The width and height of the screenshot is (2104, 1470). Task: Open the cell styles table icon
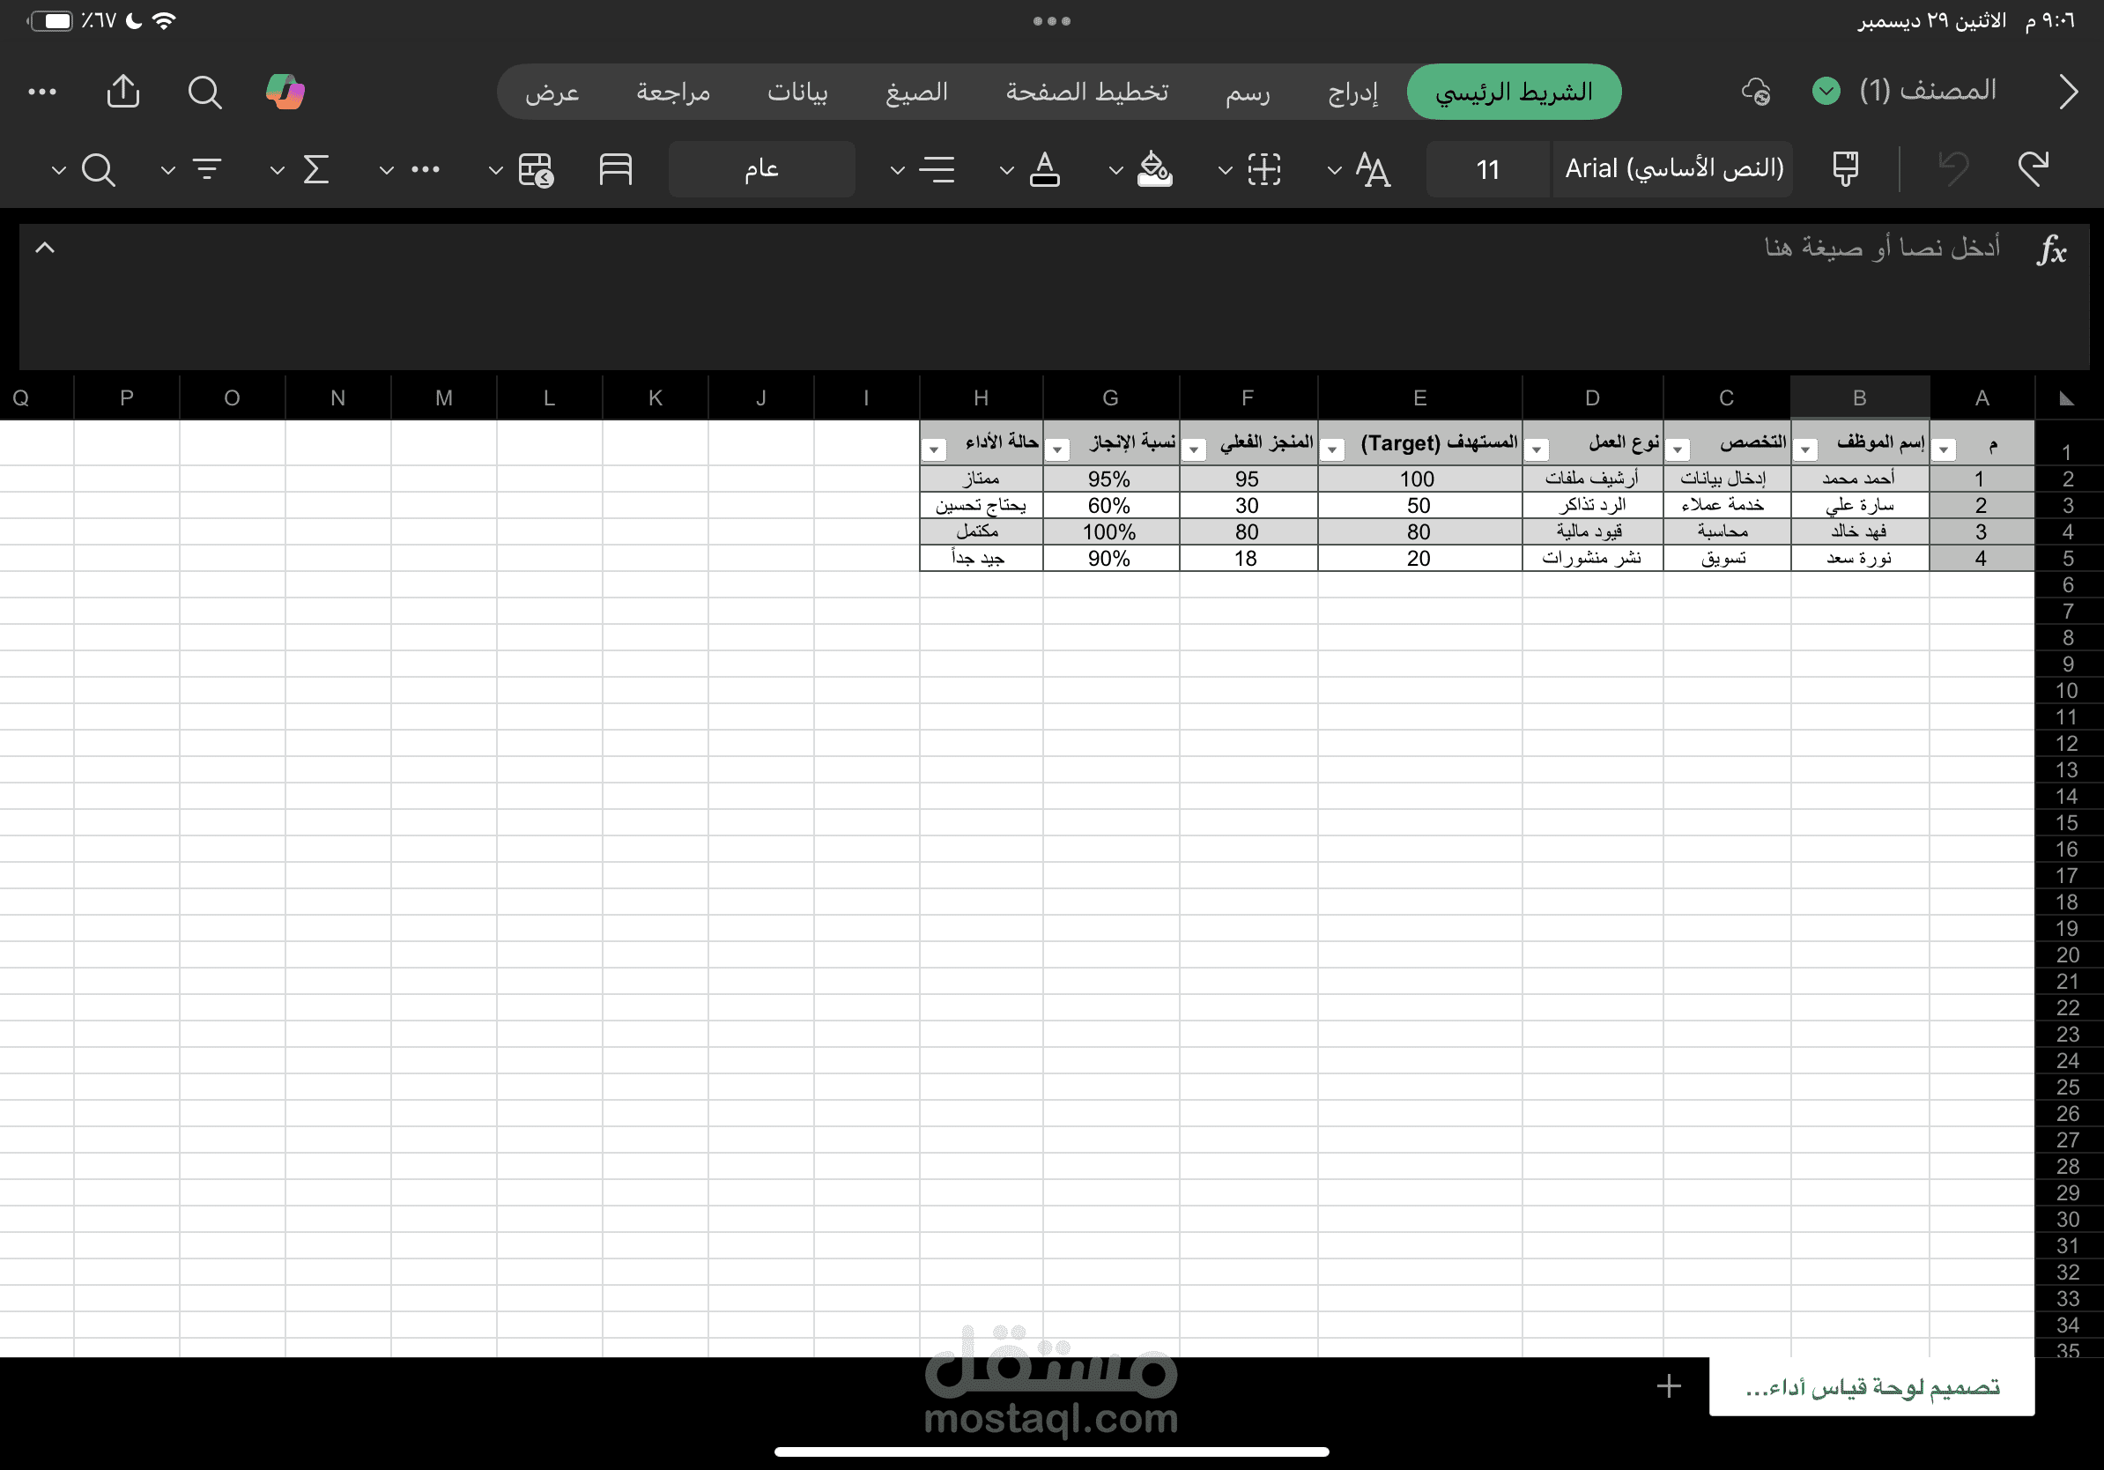click(535, 169)
